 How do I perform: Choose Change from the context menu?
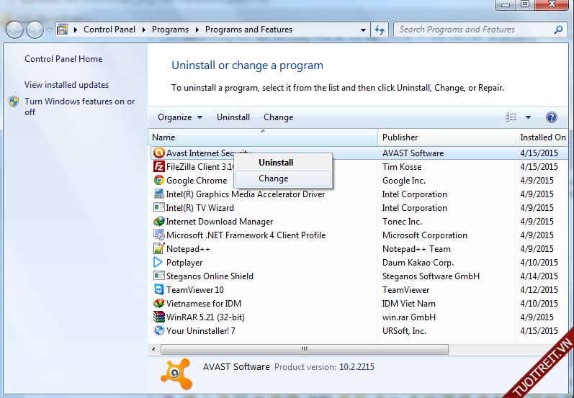click(x=274, y=178)
